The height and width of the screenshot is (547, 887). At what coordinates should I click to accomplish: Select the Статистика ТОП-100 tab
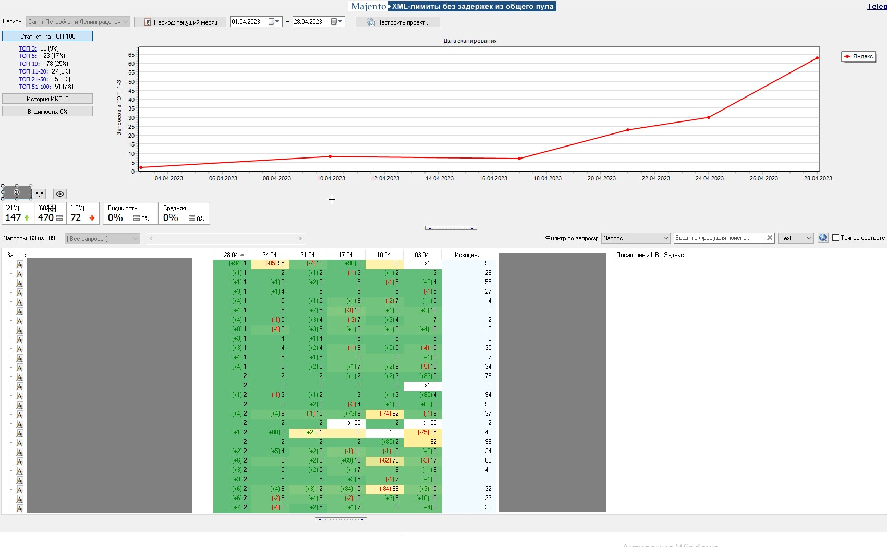coord(47,36)
